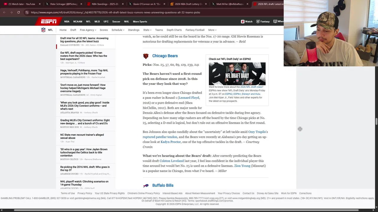Click the Buffalo Bills team logo

tap(146, 185)
